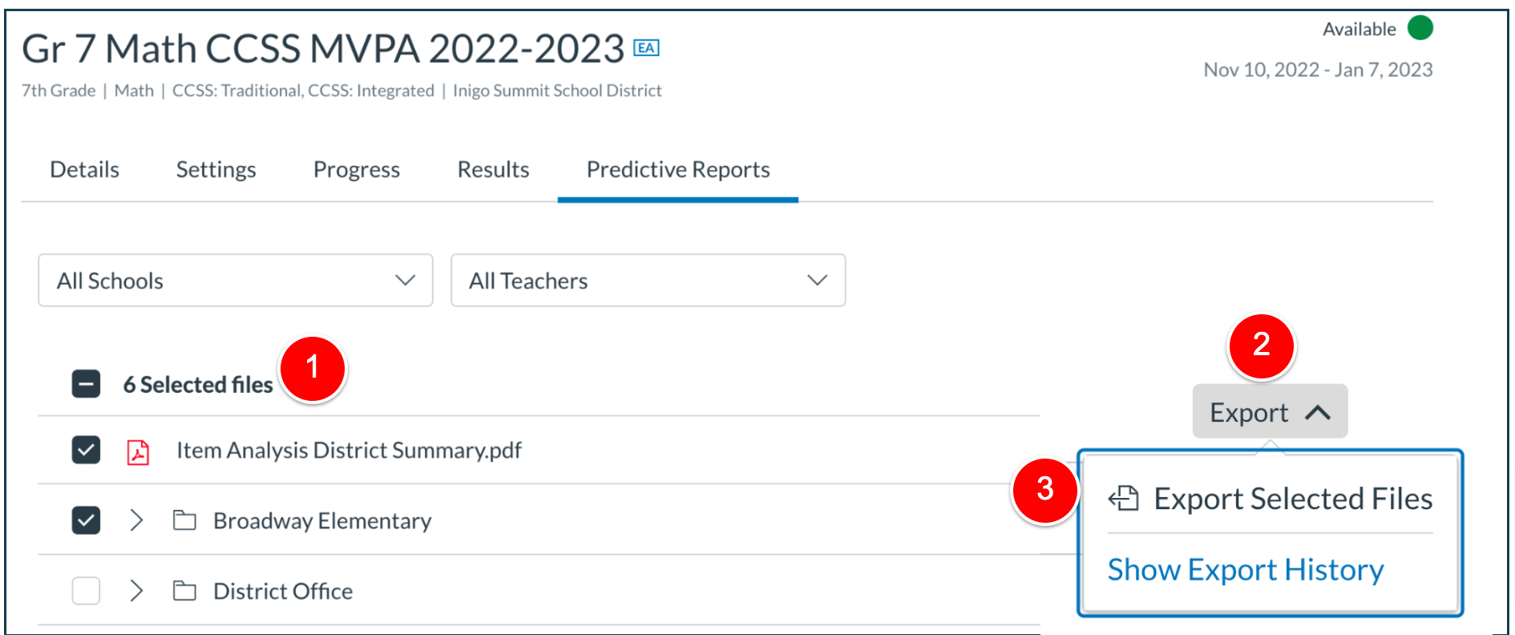Expand the District Office folder
Screen dimensions: 1515x635
coord(136,591)
